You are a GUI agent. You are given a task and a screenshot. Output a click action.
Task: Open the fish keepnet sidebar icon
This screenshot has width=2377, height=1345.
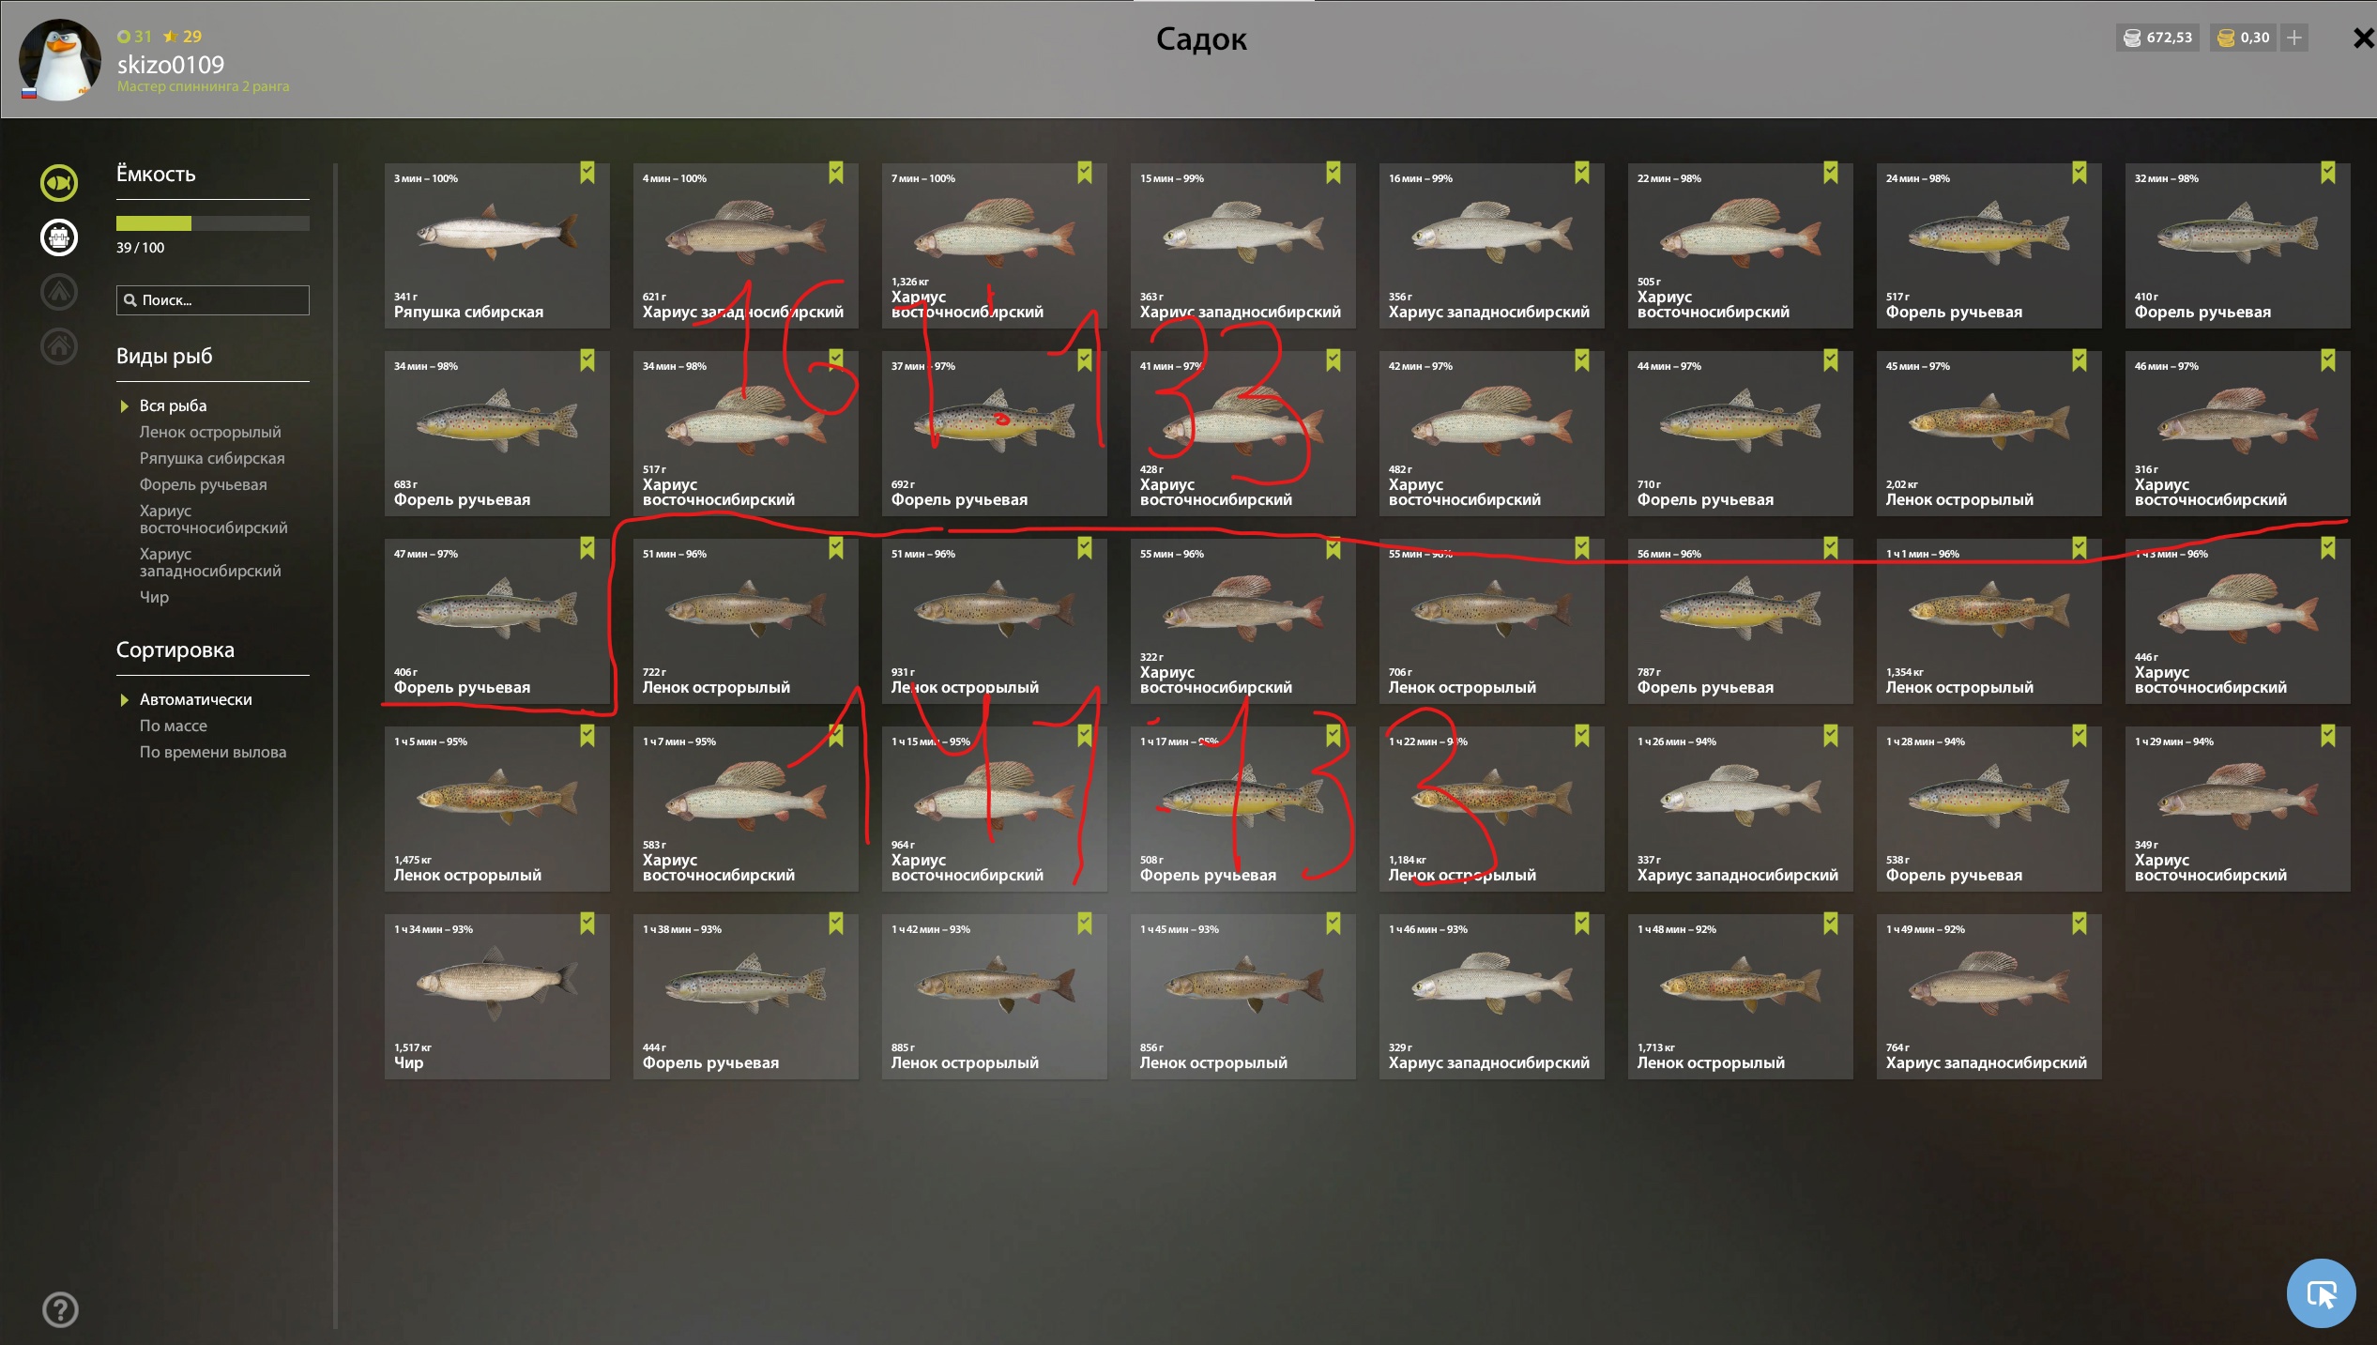[59, 183]
